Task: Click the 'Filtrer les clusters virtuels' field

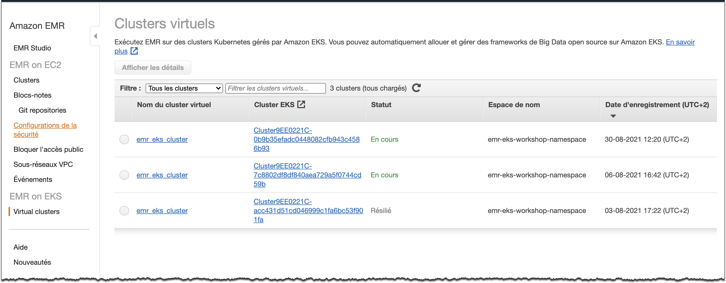Action: (275, 88)
